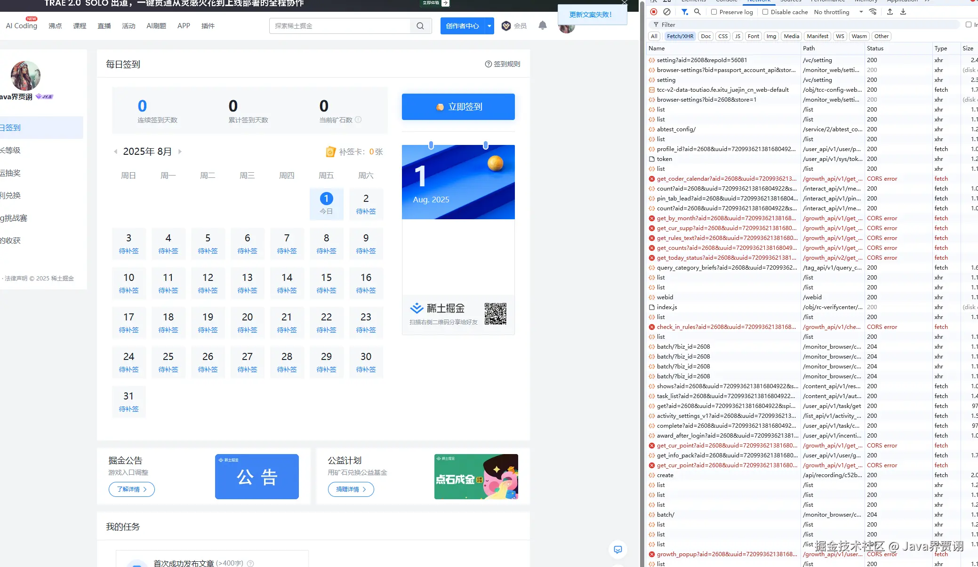Image resolution: width=978 pixels, height=567 pixels.
Task: Expand the 创作者中心 dropdown arrow
Action: (489, 26)
